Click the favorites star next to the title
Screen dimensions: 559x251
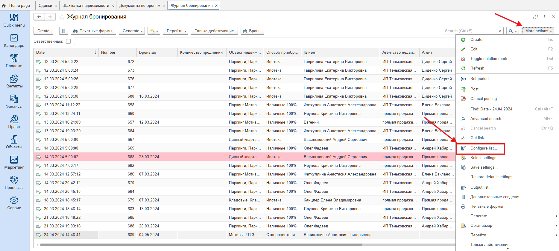[x=62, y=17]
